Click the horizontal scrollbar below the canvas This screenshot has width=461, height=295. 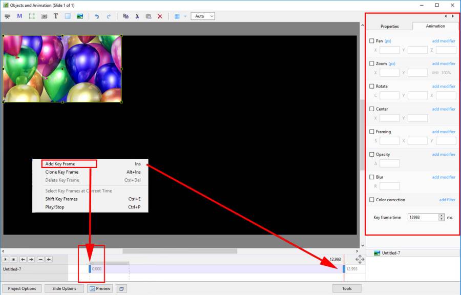179,251
